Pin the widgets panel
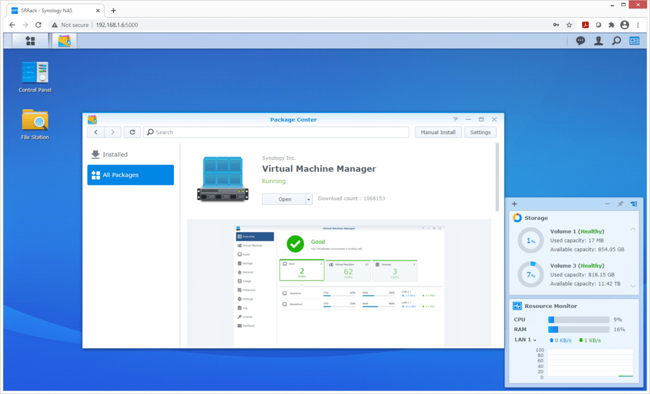This screenshot has height=394, width=650. (621, 204)
